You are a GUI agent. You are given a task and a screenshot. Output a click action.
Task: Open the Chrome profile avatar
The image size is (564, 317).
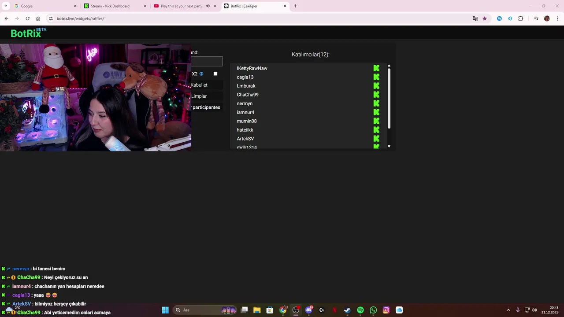coord(547,18)
